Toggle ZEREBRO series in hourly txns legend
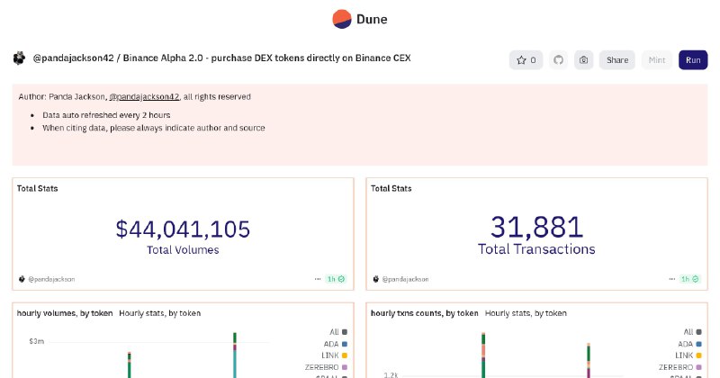The width and height of the screenshot is (720, 378). (x=680, y=367)
